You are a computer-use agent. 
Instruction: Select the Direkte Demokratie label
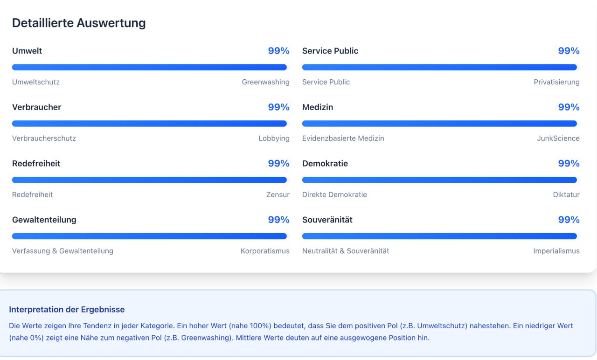(334, 195)
